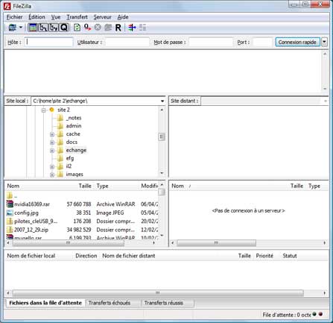333x323 pixels.
Task: Click the Priorité column header in queue
Action: click(x=264, y=256)
